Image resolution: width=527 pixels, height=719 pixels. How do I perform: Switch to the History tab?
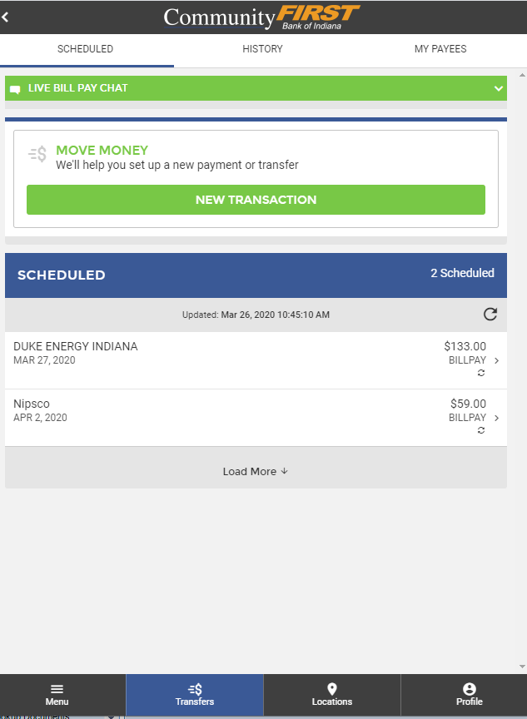click(262, 49)
